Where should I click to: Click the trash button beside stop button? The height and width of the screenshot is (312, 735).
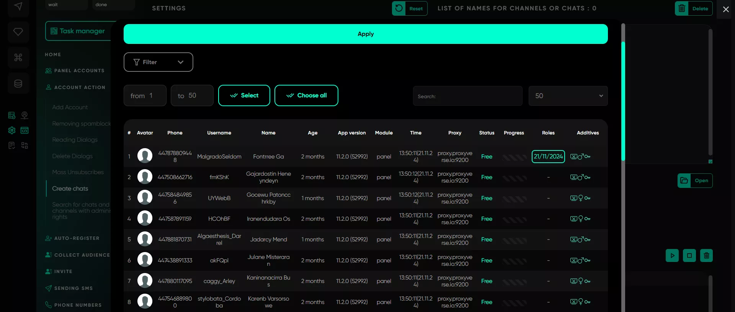click(706, 255)
